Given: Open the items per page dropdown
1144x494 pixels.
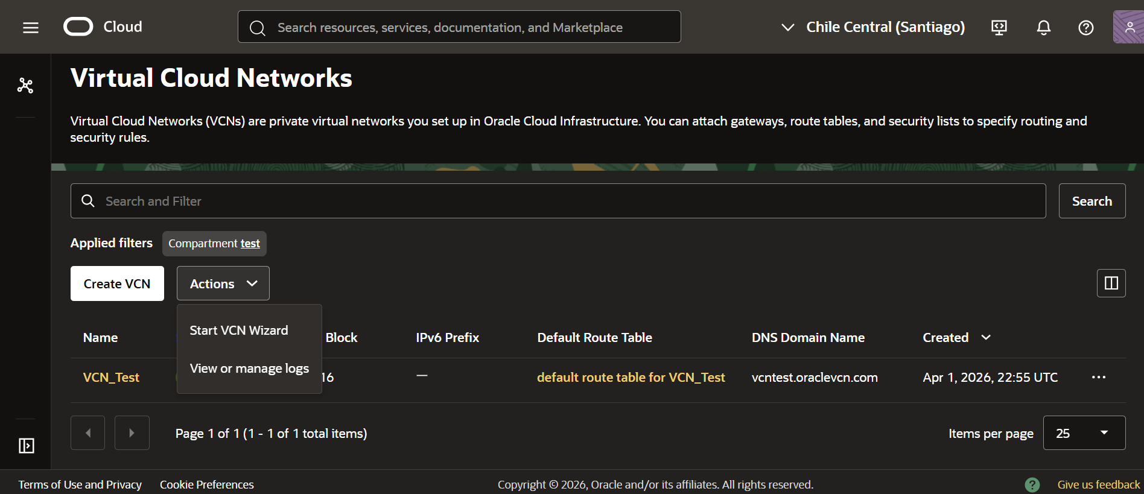Looking at the screenshot, I should tap(1084, 433).
